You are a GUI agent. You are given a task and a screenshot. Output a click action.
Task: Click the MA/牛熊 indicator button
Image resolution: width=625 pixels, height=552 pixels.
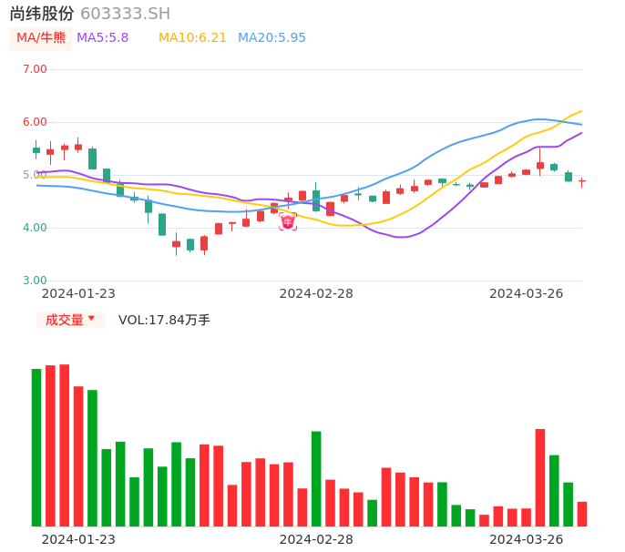pyautogui.click(x=41, y=38)
